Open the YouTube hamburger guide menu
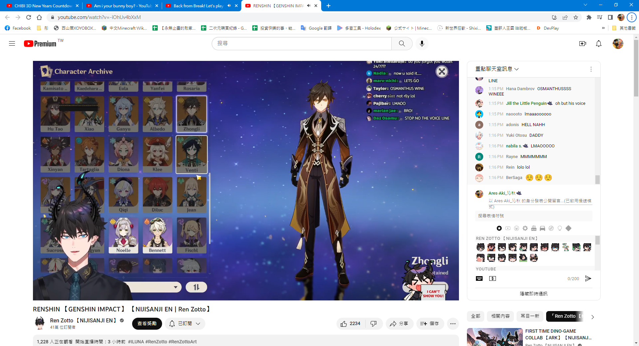Screen dimensions: 639x346 click(12, 44)
